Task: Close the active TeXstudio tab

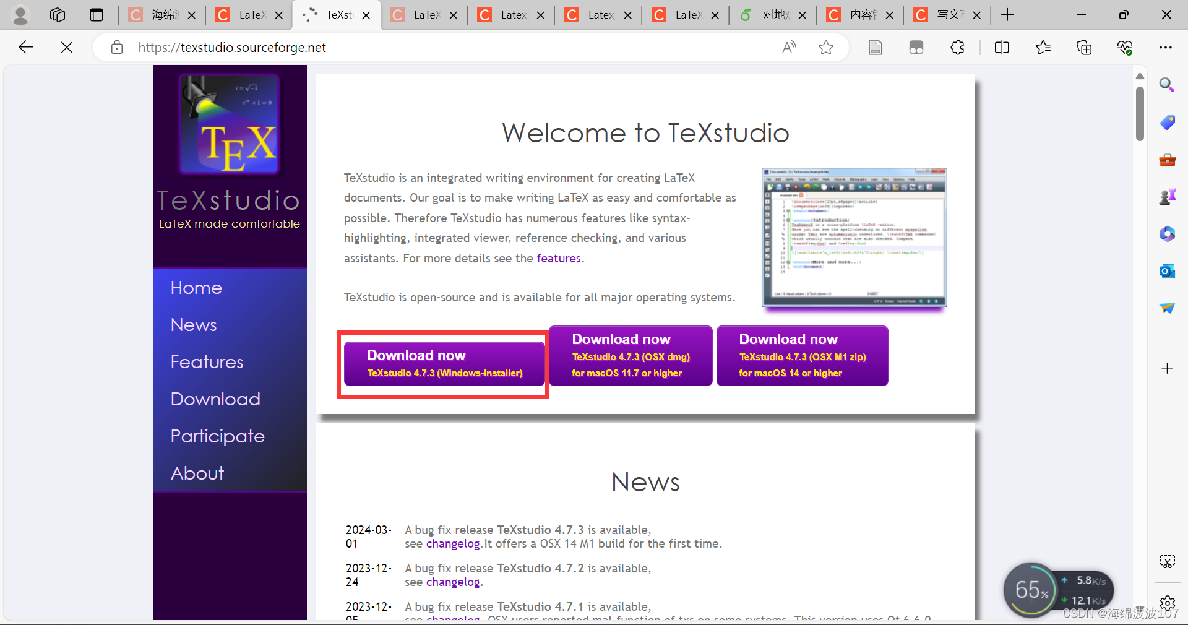Action: (366, 15)
